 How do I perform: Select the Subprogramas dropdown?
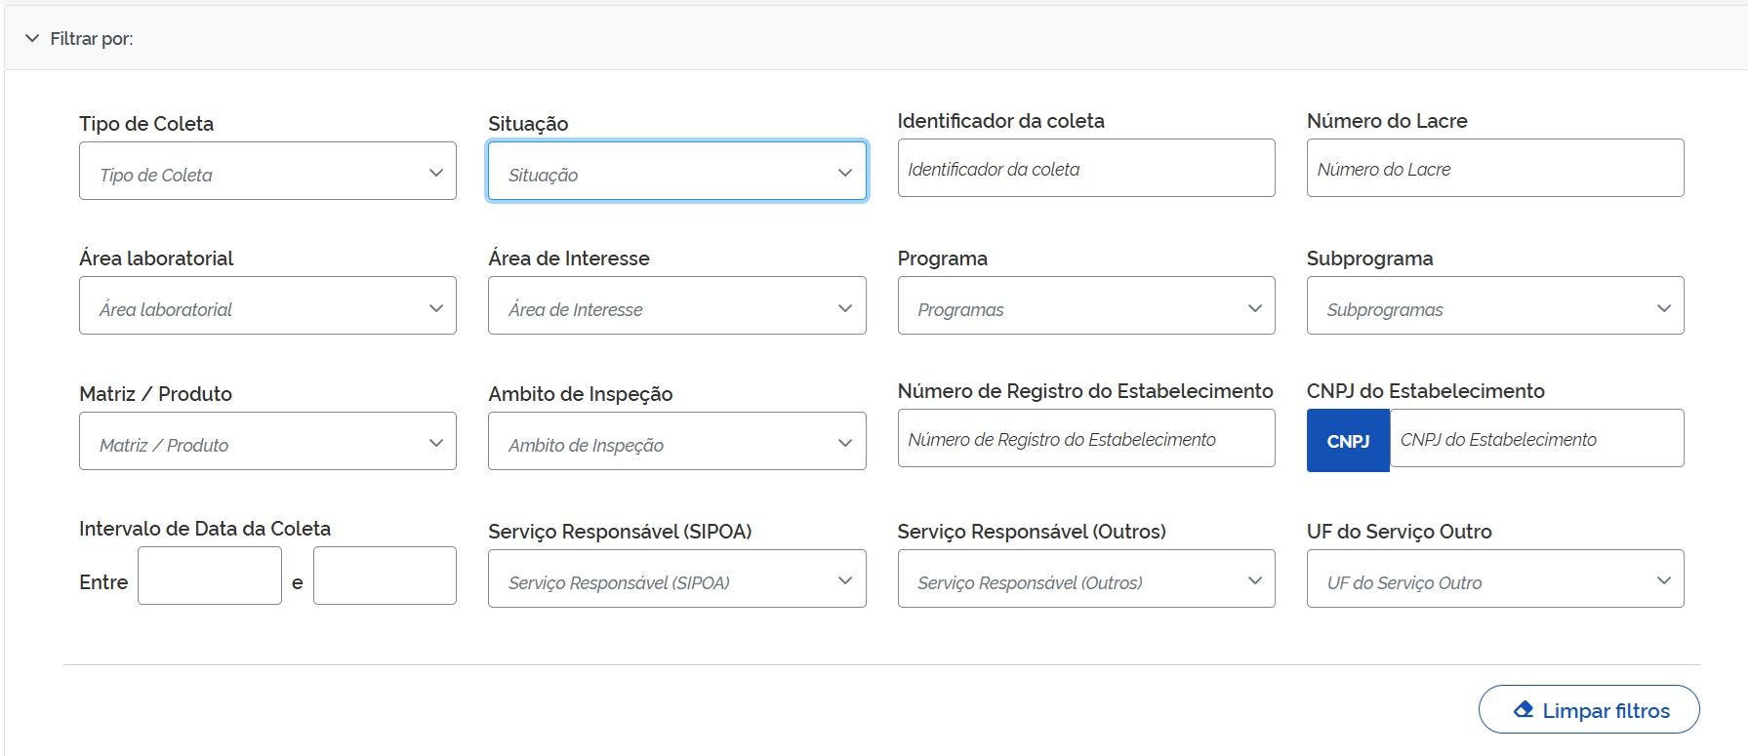coord(1494,306)
